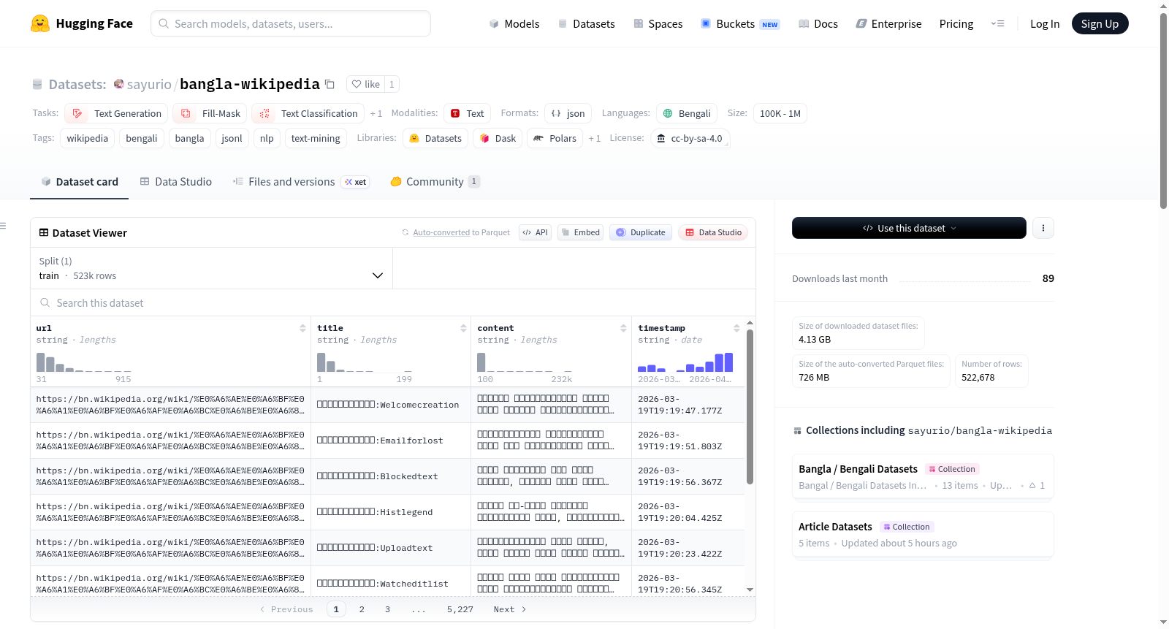Click the timestamp date histogram
Image resolution: width=1169 pixels, height=629 pixels.
coord(685,362)
